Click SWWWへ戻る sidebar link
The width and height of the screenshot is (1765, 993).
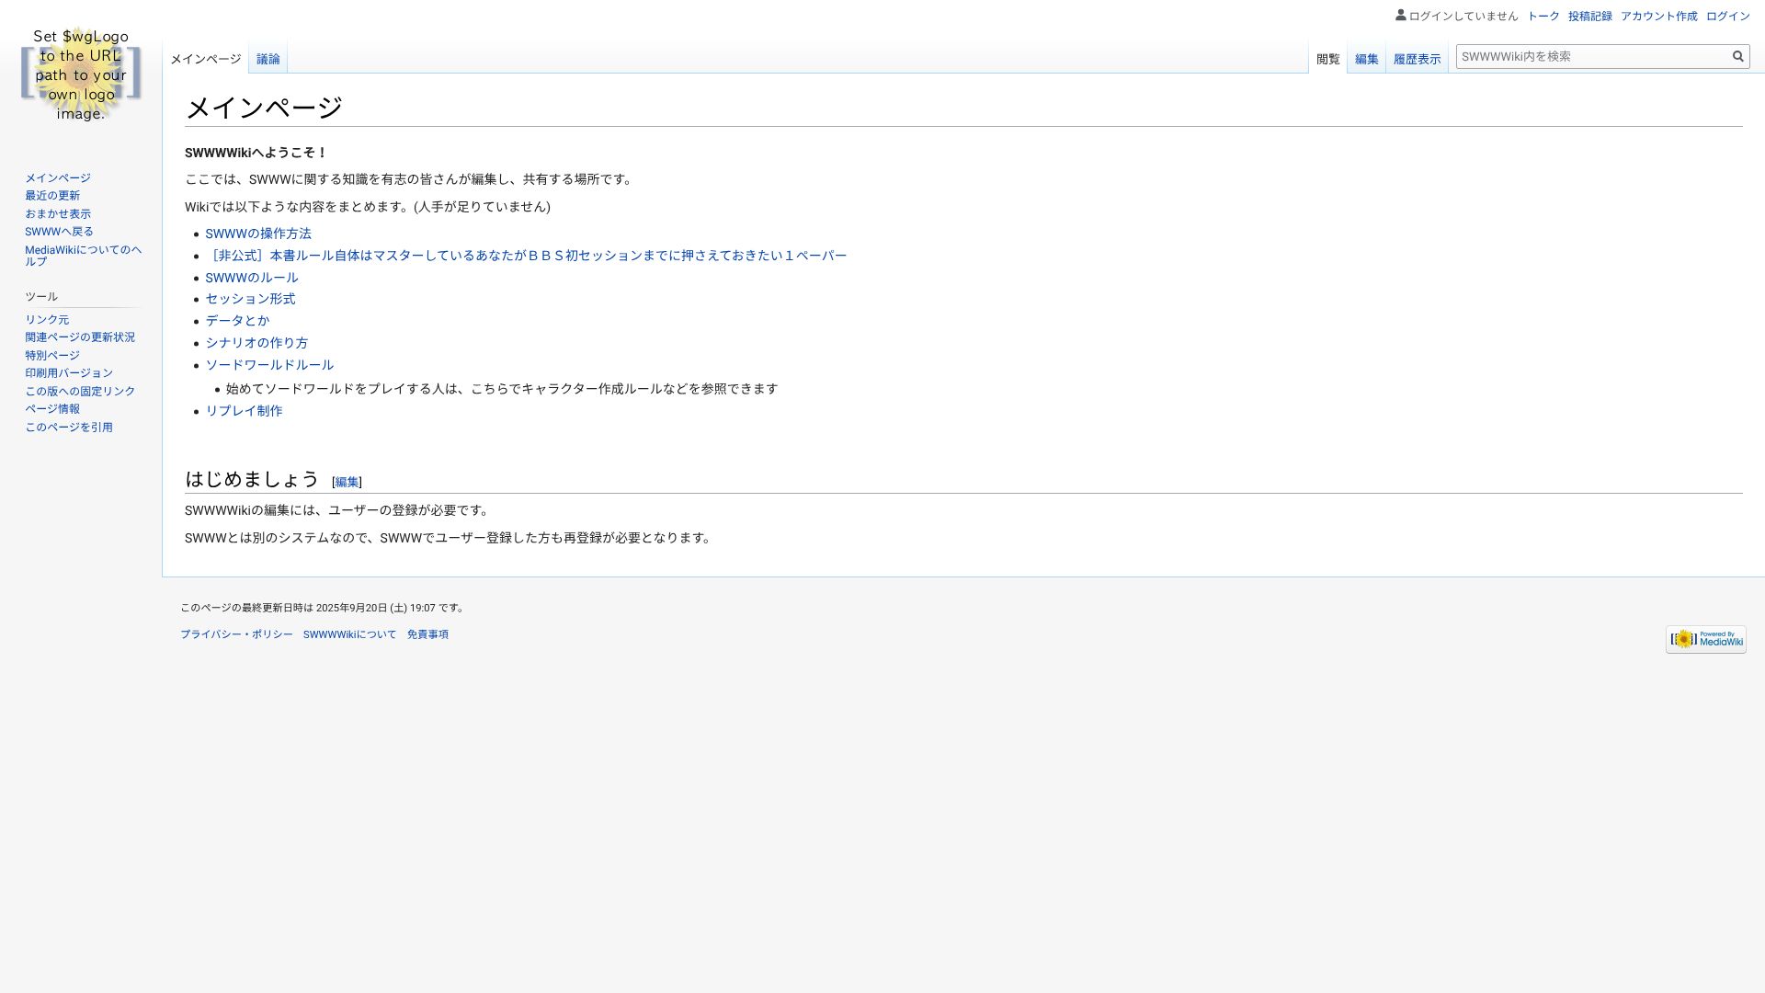58,231
